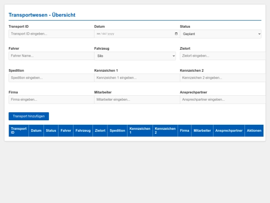Click the Ansprechpartner table column header
The height and width of the screenshot is (203, 270).
pos(229,131)
